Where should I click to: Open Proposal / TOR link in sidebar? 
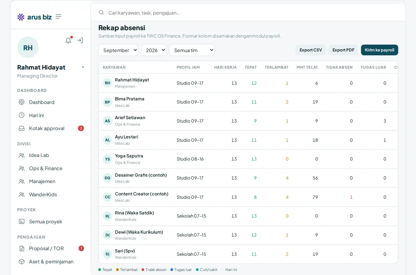coord(50,249)
